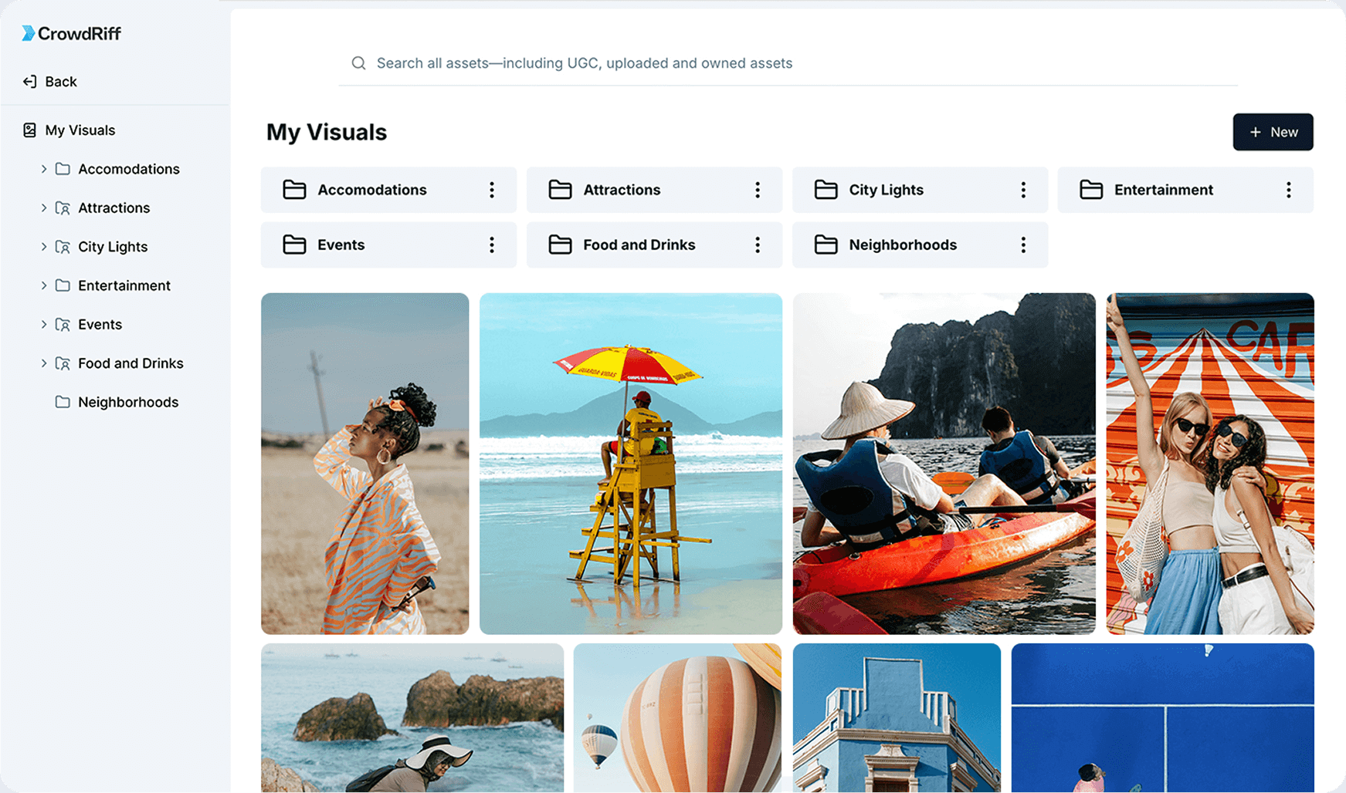Select Neighborhoods label in sidebar
The image size is (1346, 793).
[x=128, y=402]
